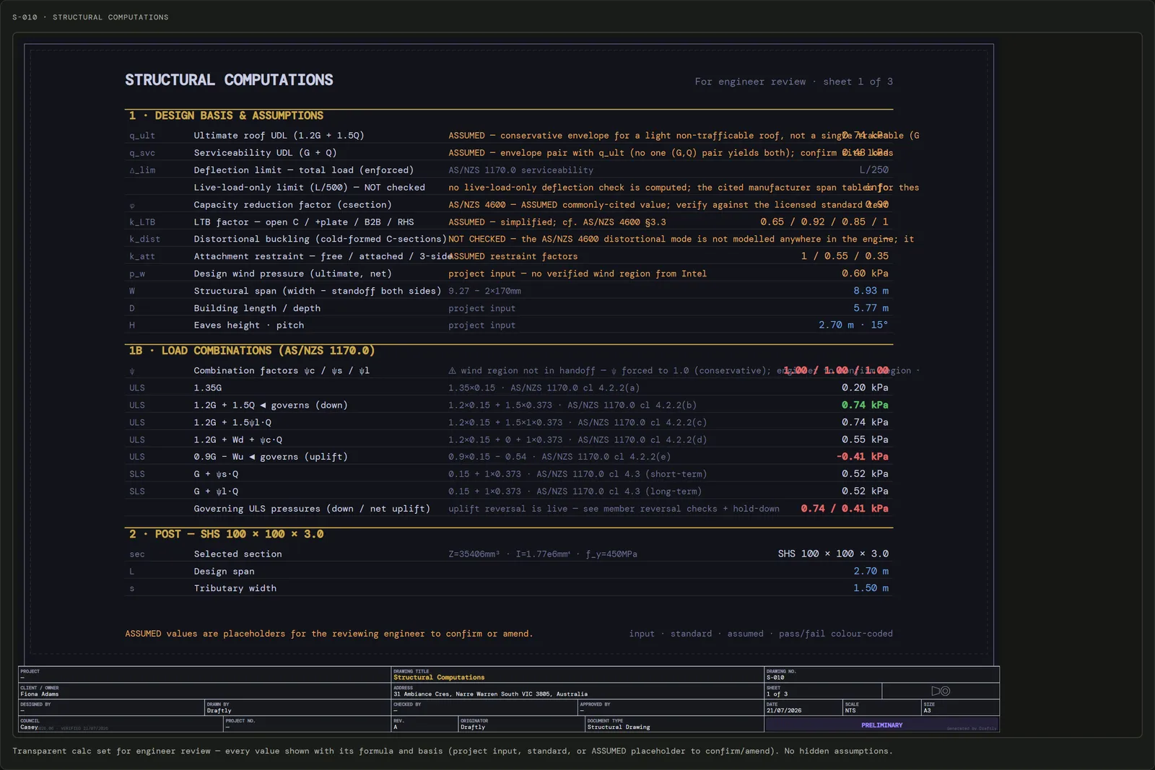Click 'Combination factors ψc / ψs / ψl' label

point(282,371)
